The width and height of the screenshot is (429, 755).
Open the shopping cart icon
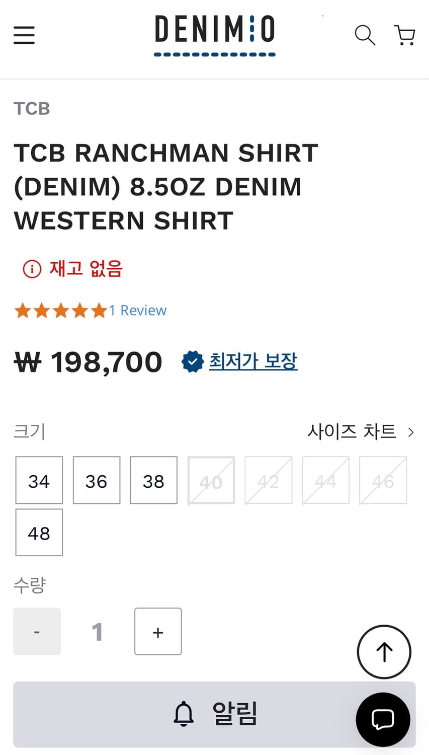tap(404, 35)
